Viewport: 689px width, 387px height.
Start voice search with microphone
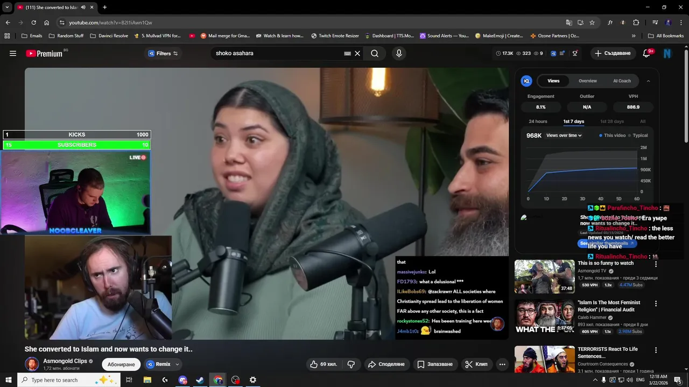coord(399,53)
